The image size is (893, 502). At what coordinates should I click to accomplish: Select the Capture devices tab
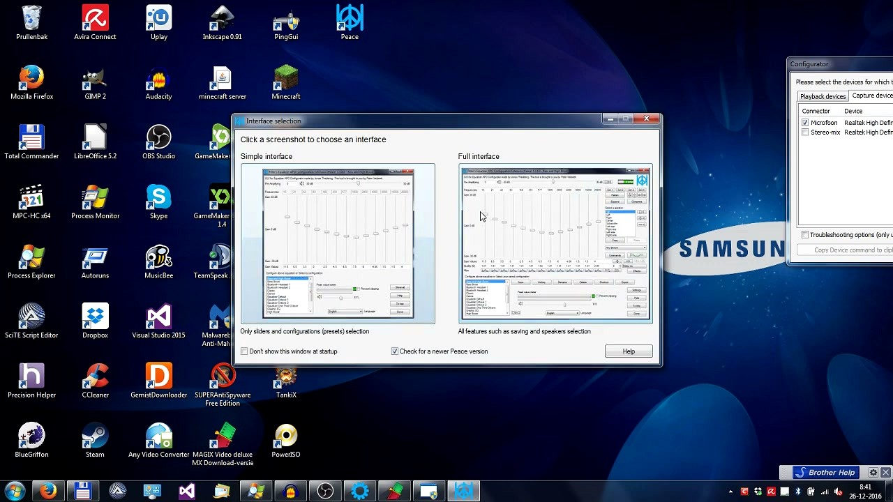pyautogui.click(x=871, y=96)
